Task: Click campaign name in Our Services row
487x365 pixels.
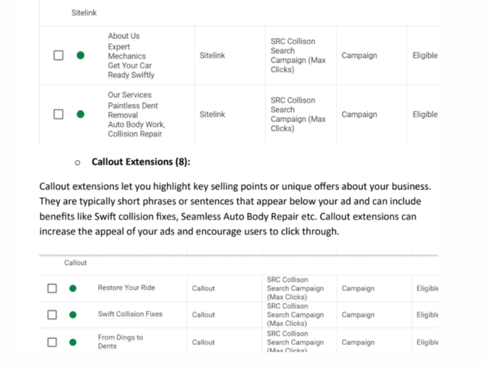Action: click(x=298, y=114)
